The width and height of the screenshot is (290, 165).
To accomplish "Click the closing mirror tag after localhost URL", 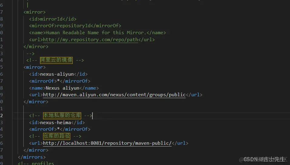I will pyautogui.click(x=36, y=150).
